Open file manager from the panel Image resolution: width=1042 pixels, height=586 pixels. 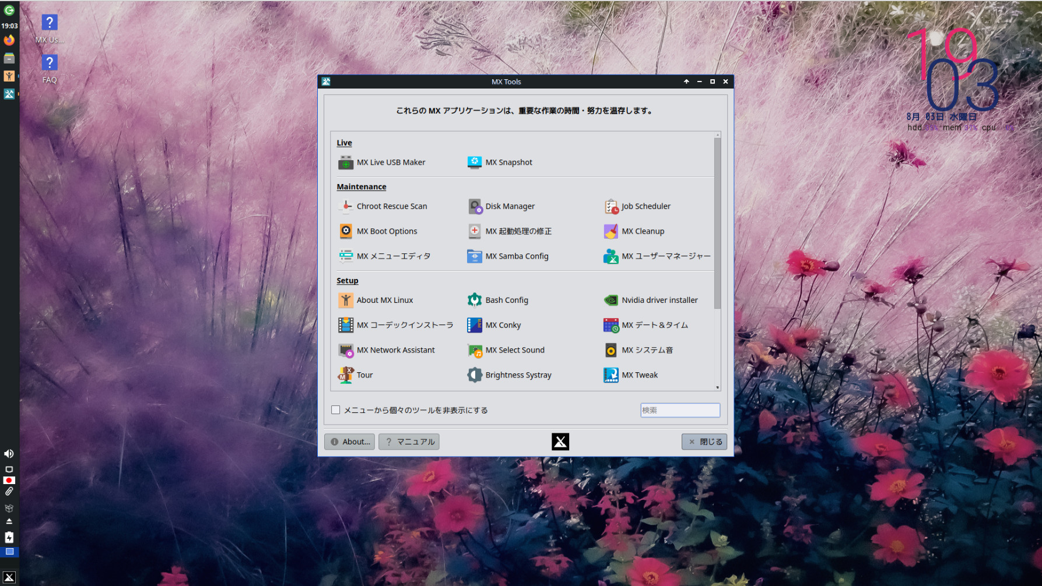pyautogui.click(x=9, y=58)
